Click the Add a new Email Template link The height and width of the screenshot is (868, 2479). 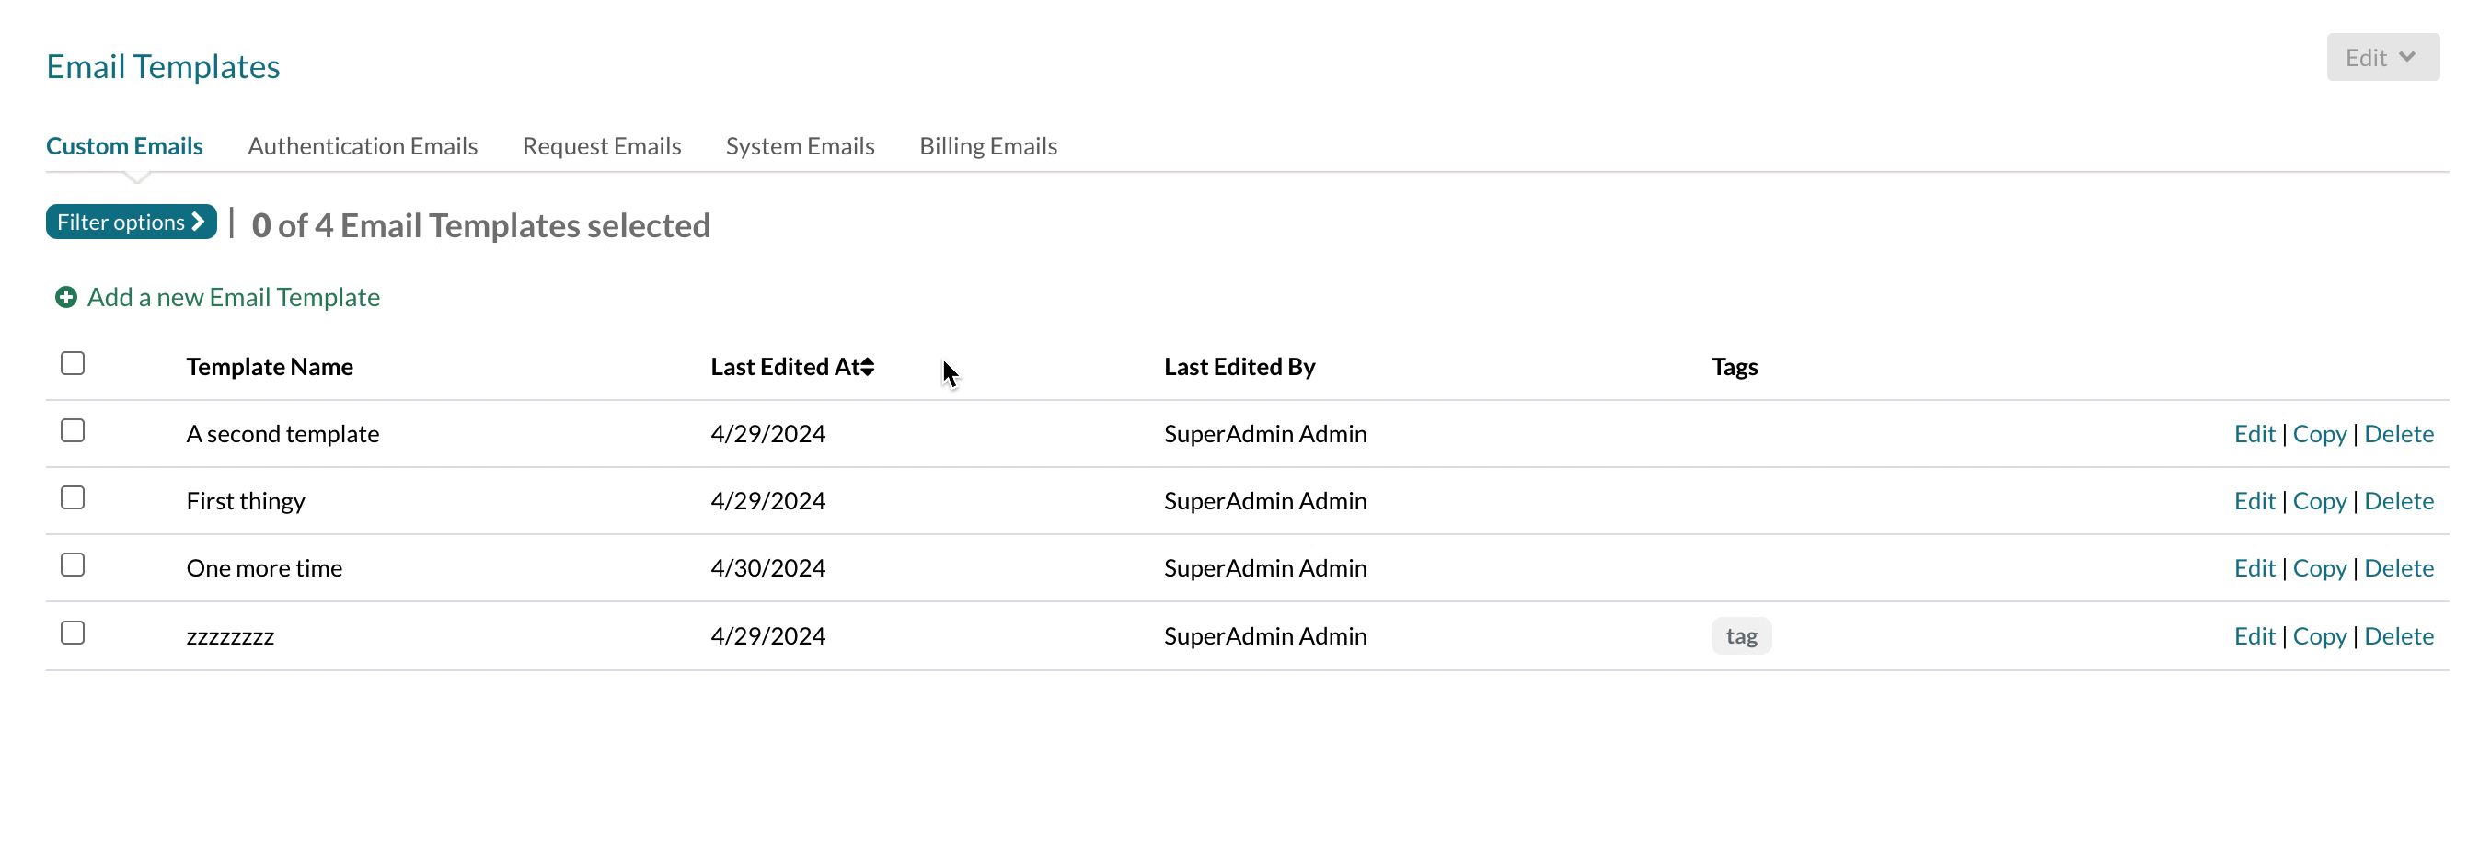[x=233, y=297]
